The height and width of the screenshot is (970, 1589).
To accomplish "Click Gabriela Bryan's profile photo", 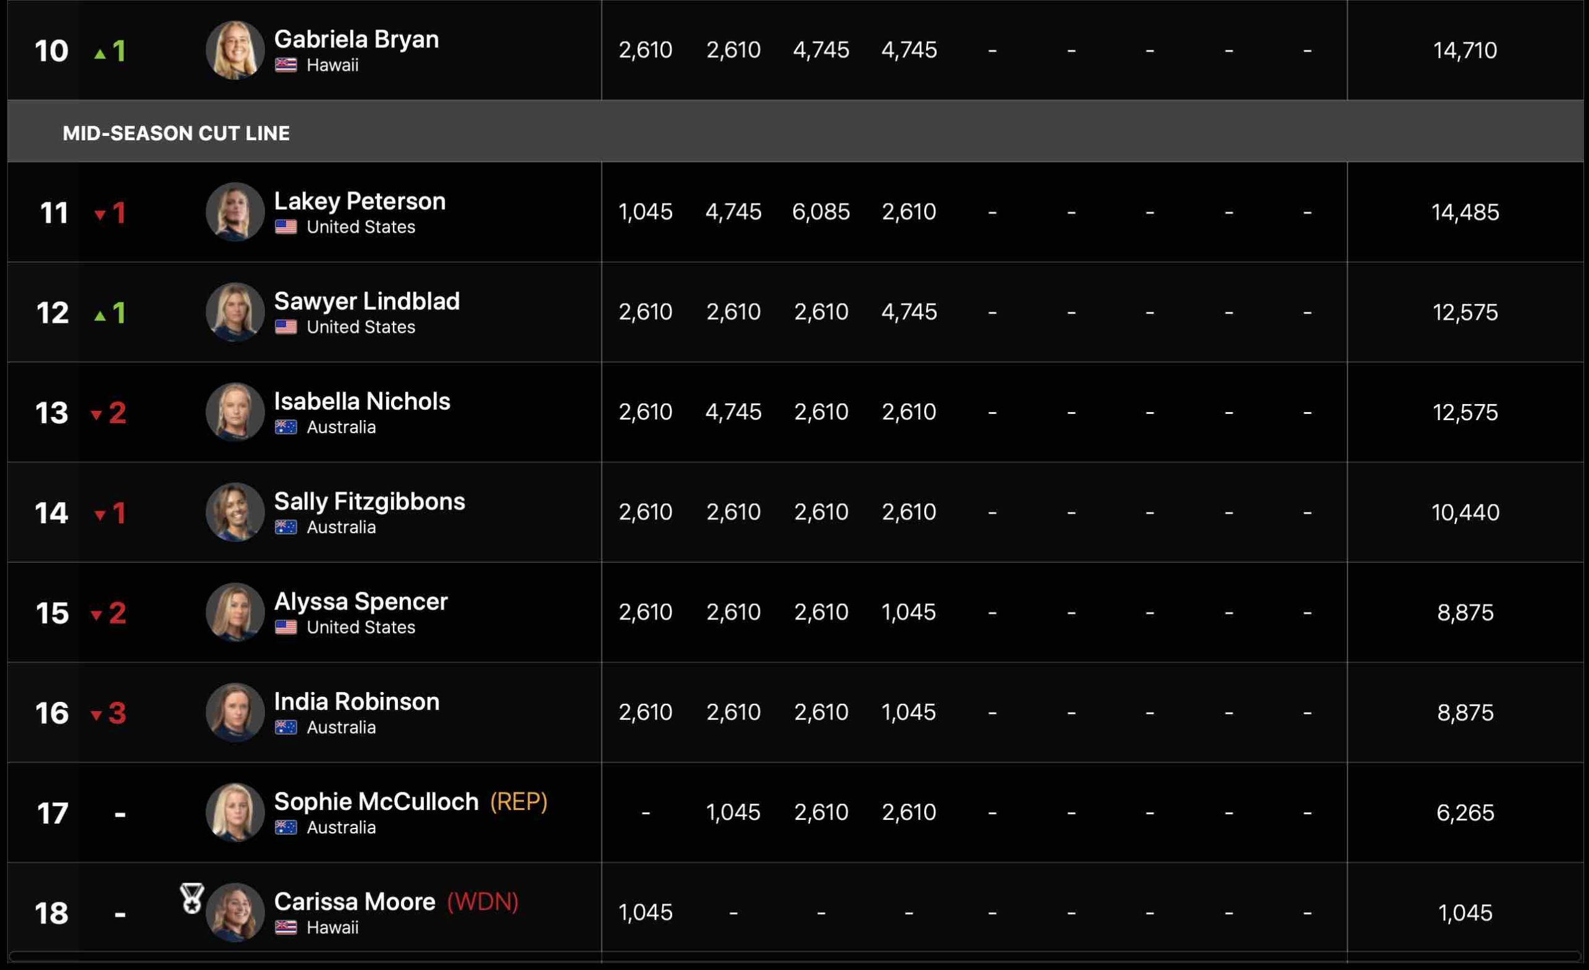I will [235, 50].
